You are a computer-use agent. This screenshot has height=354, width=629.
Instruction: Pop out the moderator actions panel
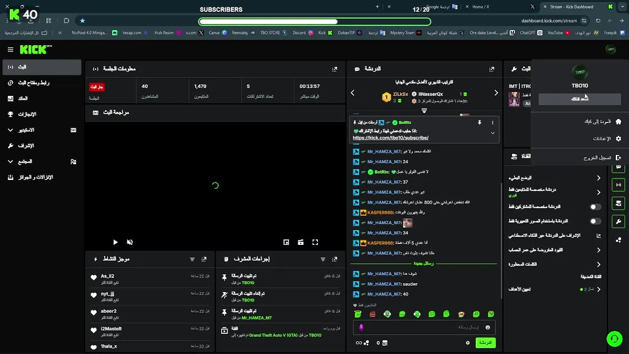pos(335,259)
